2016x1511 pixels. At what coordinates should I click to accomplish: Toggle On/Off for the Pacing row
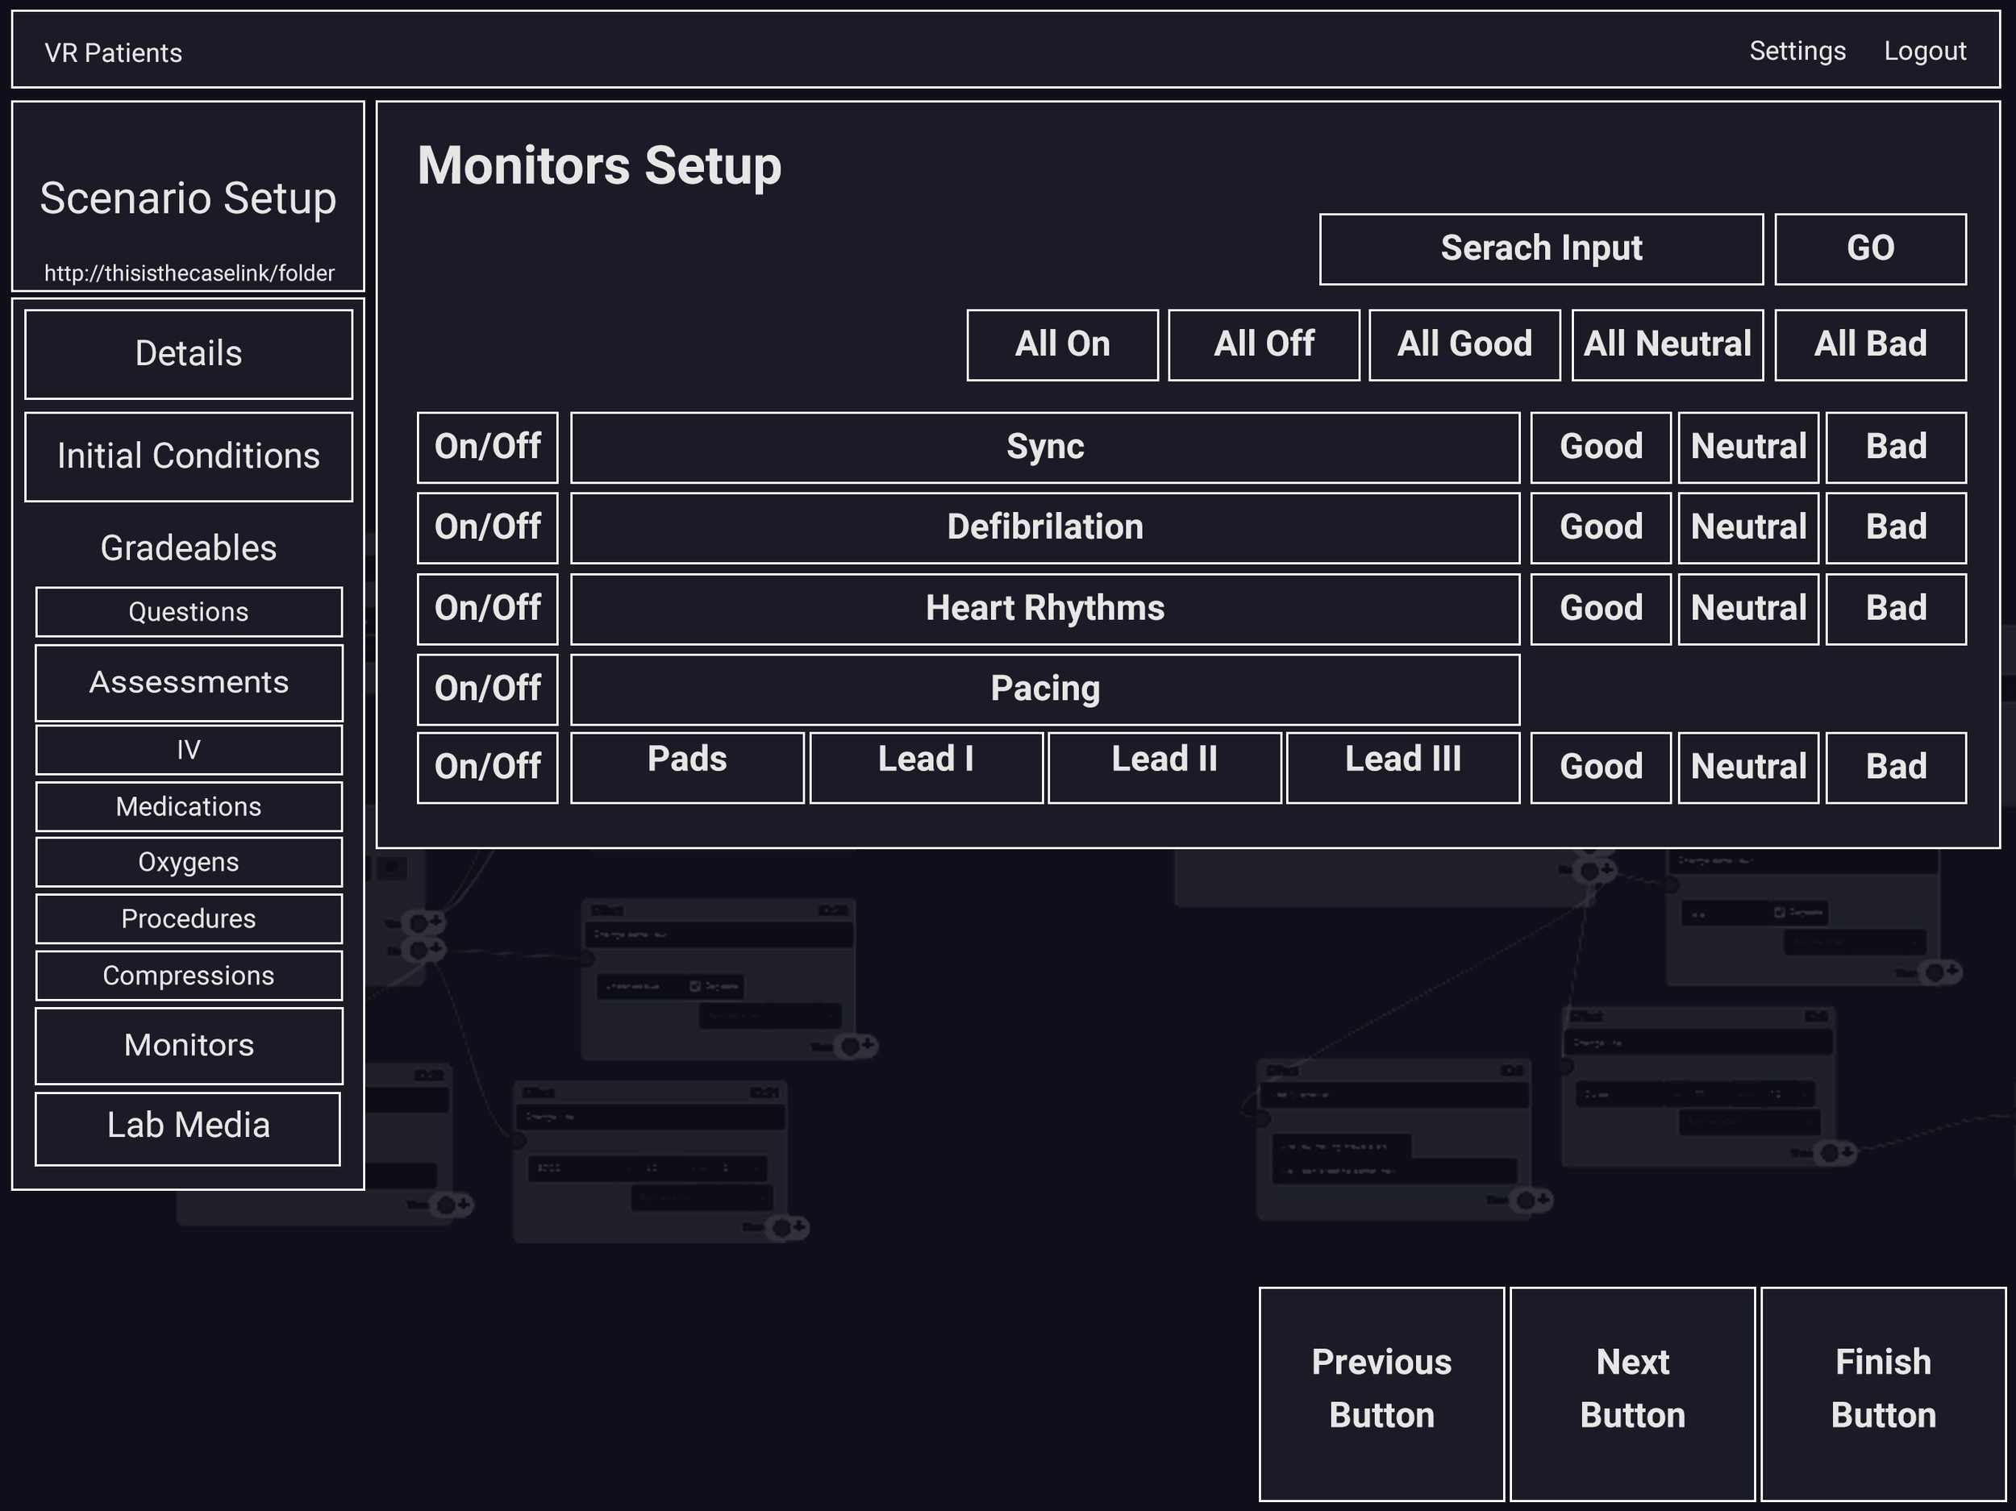click(488, 689)
